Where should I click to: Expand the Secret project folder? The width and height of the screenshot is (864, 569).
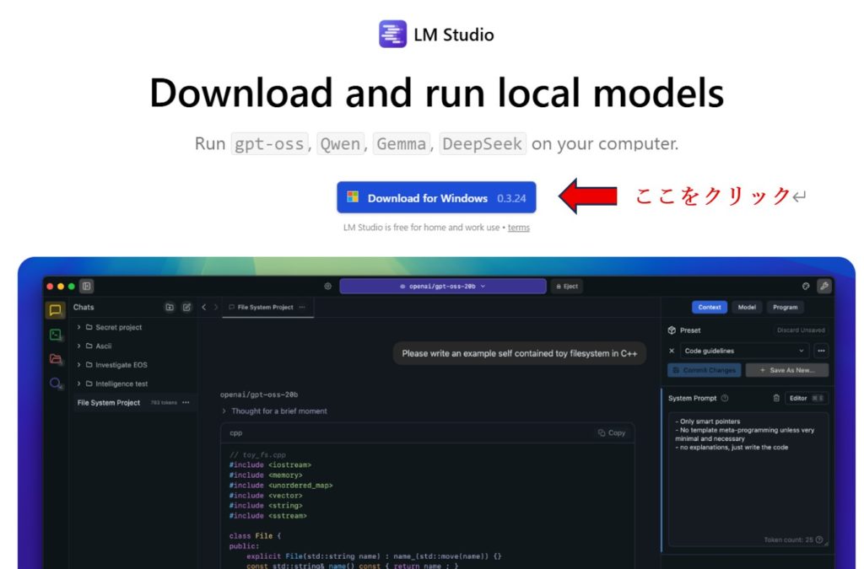(x=79, y=327)
